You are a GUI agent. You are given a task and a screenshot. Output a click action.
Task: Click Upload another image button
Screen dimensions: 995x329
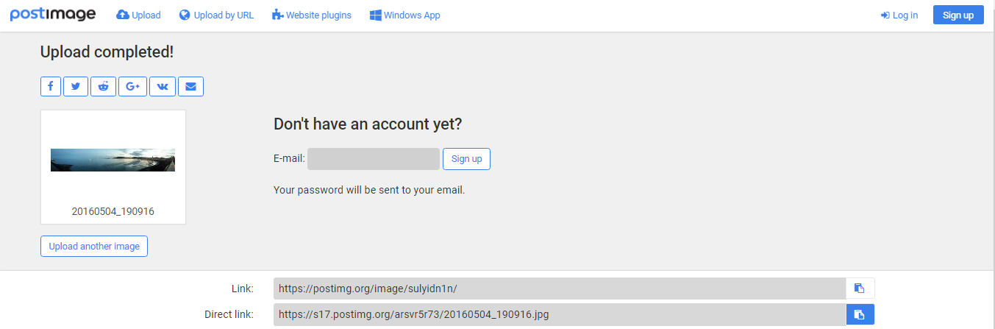[x=94, y=246]
